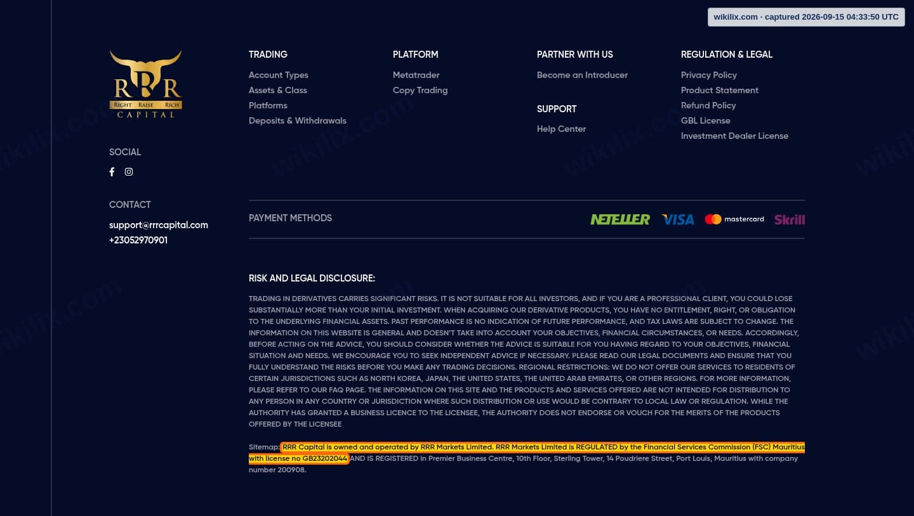Click the Visa payment logo
The width and height of the screenshot is (914, 516).
[x=677, y=219]
